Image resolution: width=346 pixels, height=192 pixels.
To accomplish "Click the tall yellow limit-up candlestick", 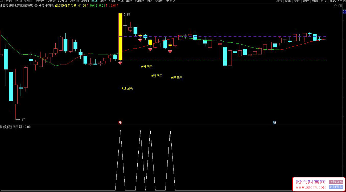I will pos(120,37).
